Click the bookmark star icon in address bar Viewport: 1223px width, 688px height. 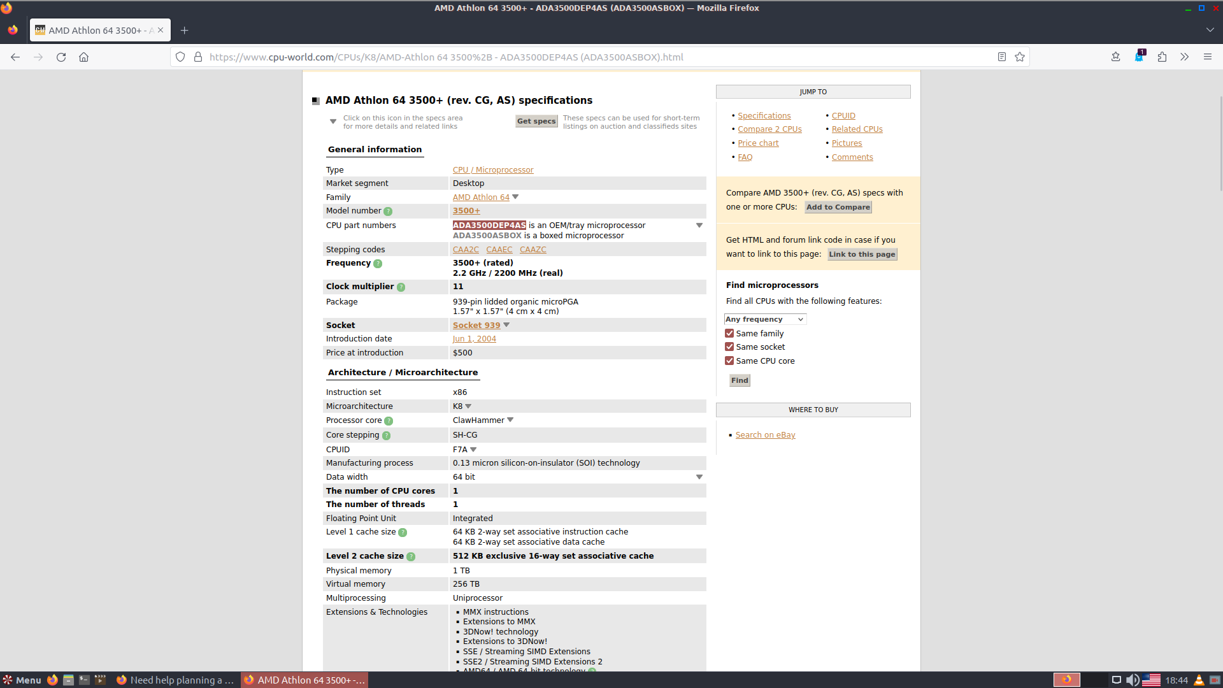click(1020, 56)
